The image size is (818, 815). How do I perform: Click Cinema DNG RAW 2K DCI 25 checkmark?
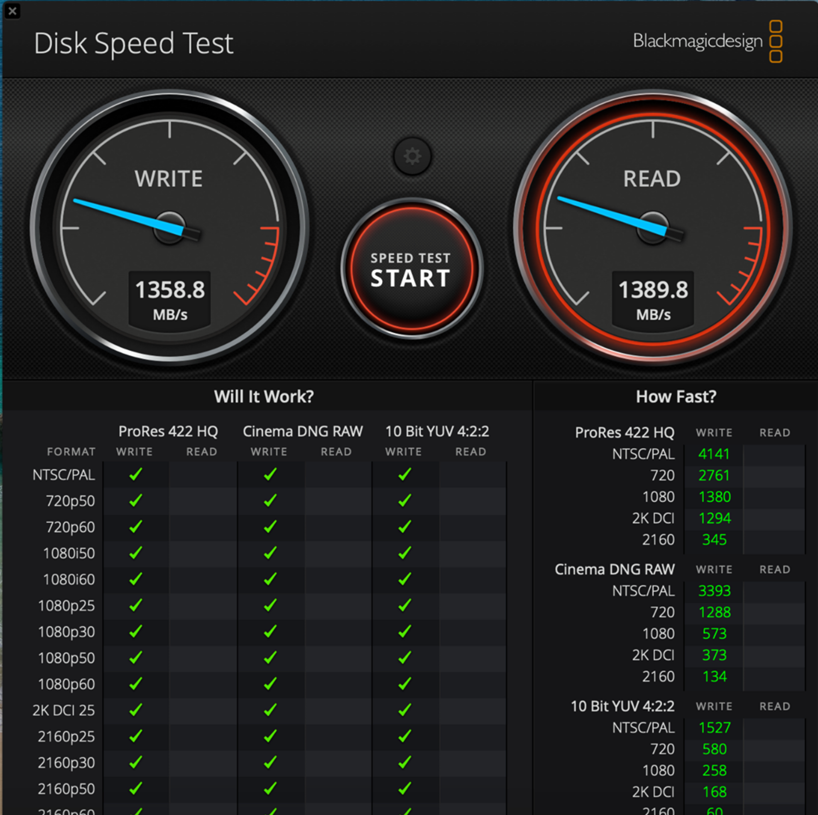pos(270,710)
